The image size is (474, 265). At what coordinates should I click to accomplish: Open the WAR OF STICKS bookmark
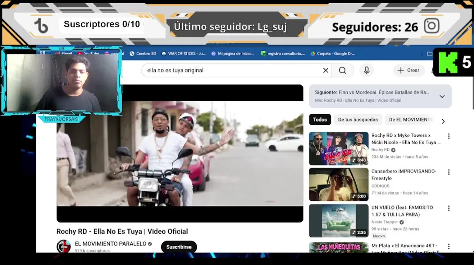[x=183, y=53]
